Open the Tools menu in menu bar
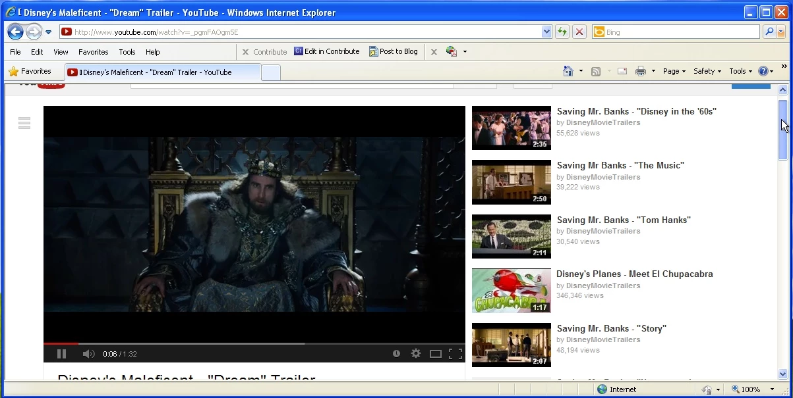This screenshot has width=793, height=398. pos(127,52)
